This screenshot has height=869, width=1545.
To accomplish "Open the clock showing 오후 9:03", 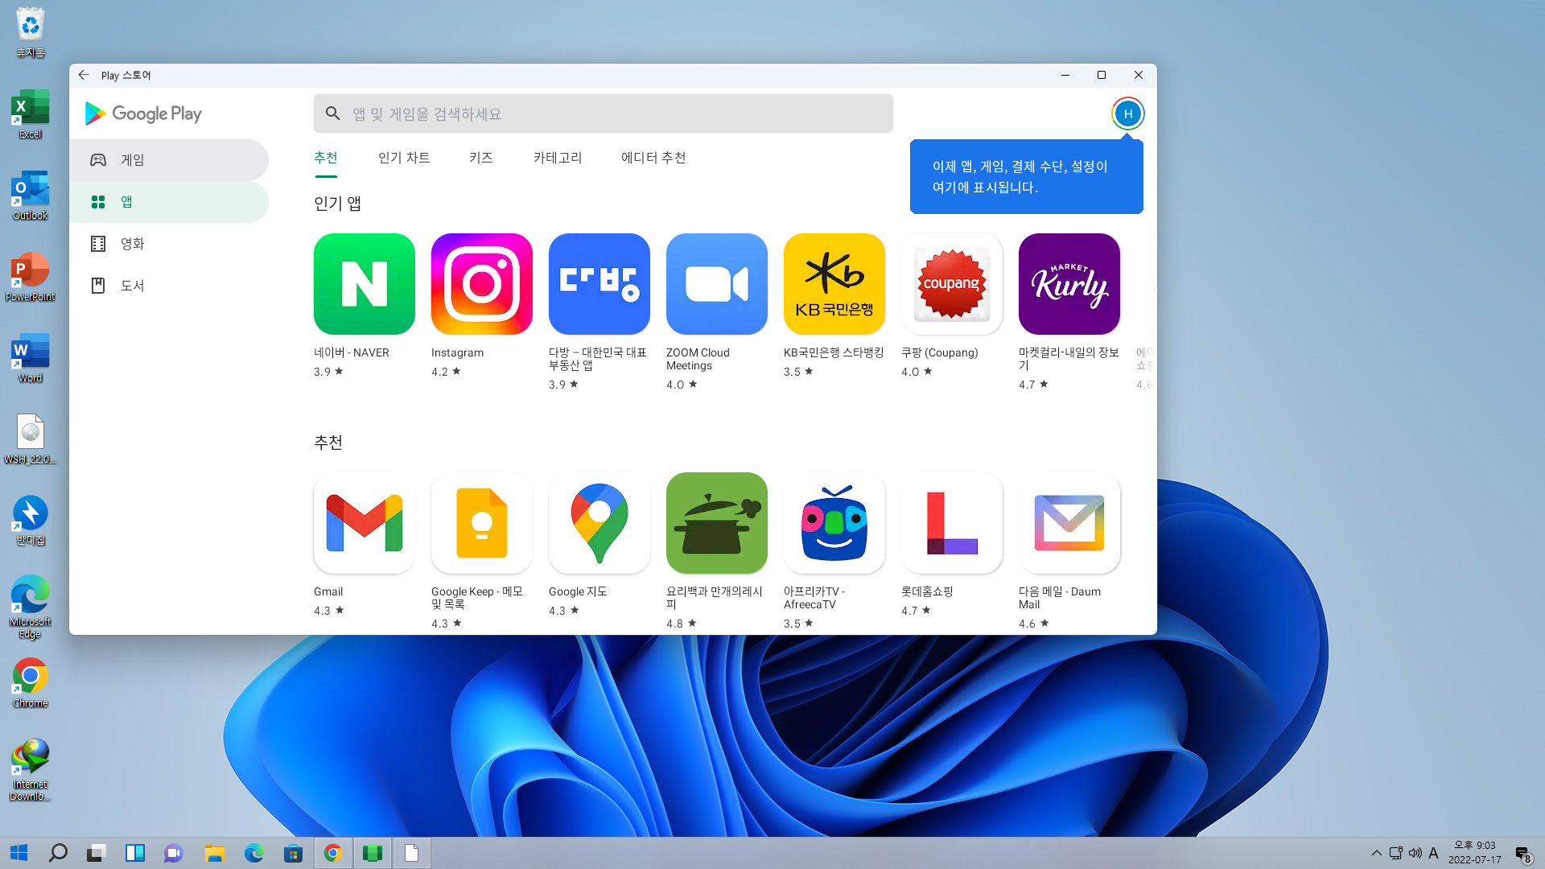I will (1475, 852).
